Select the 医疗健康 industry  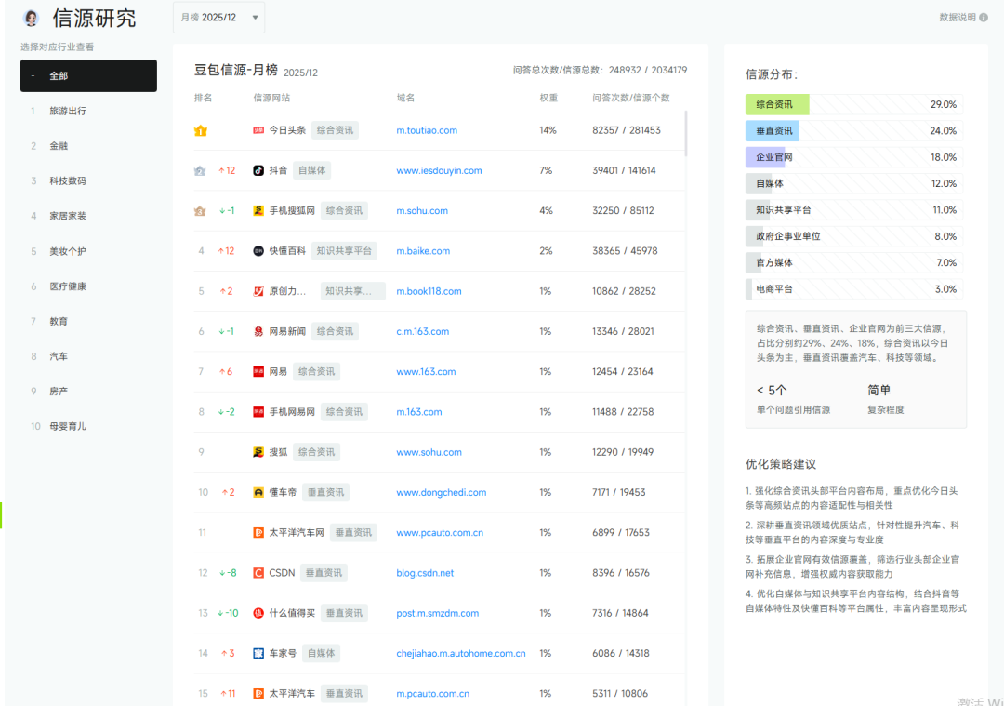point(68,286)
